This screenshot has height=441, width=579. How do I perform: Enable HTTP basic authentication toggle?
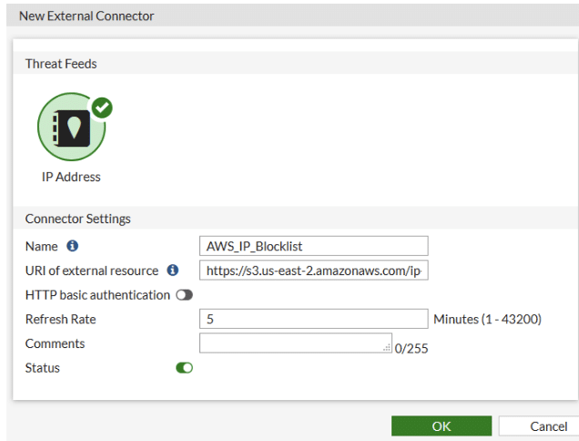tap(184, 295)
